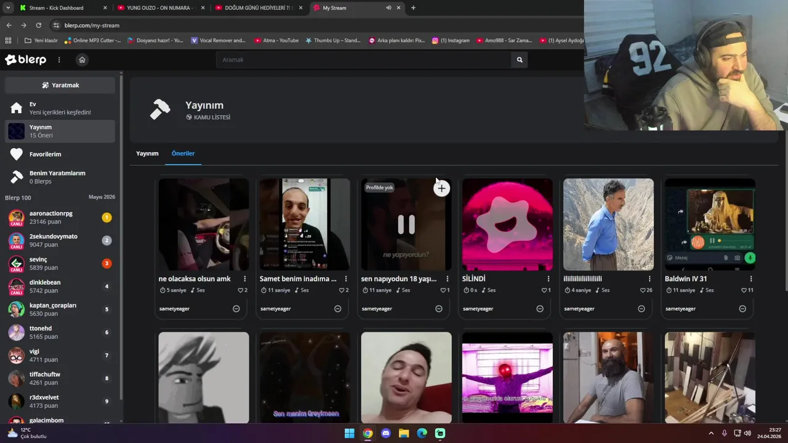Open the Atma - YouTube bookmark
The image size is (788, 443).
click(276, 41)
